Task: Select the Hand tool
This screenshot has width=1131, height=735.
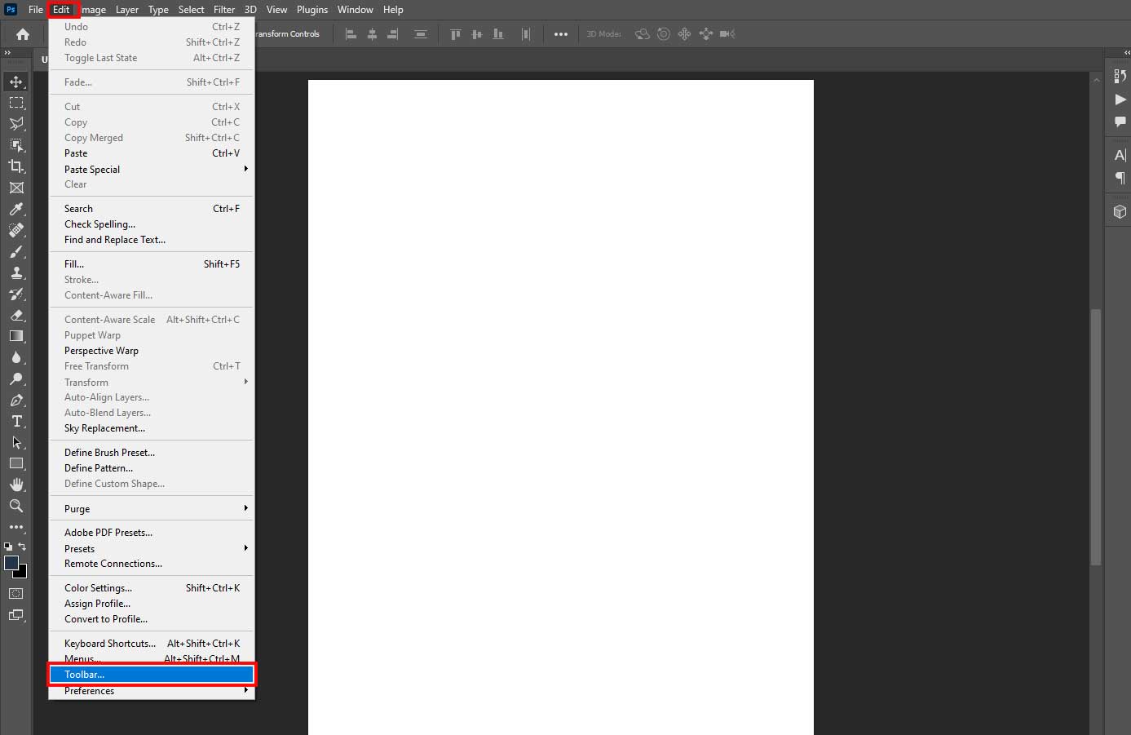Action: point(15,485)
